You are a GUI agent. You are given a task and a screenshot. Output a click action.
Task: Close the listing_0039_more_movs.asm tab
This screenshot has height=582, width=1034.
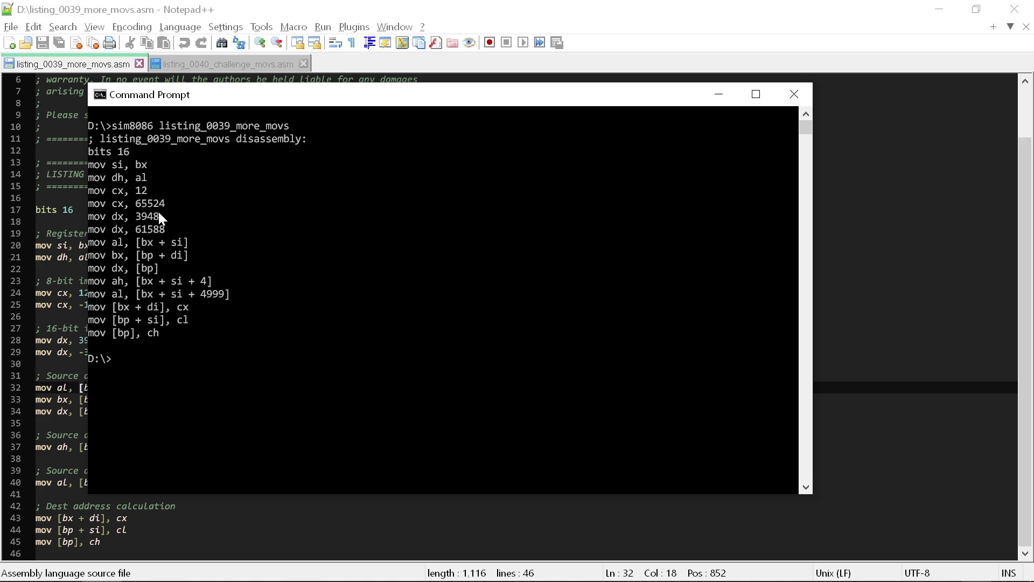coord(139,64)
